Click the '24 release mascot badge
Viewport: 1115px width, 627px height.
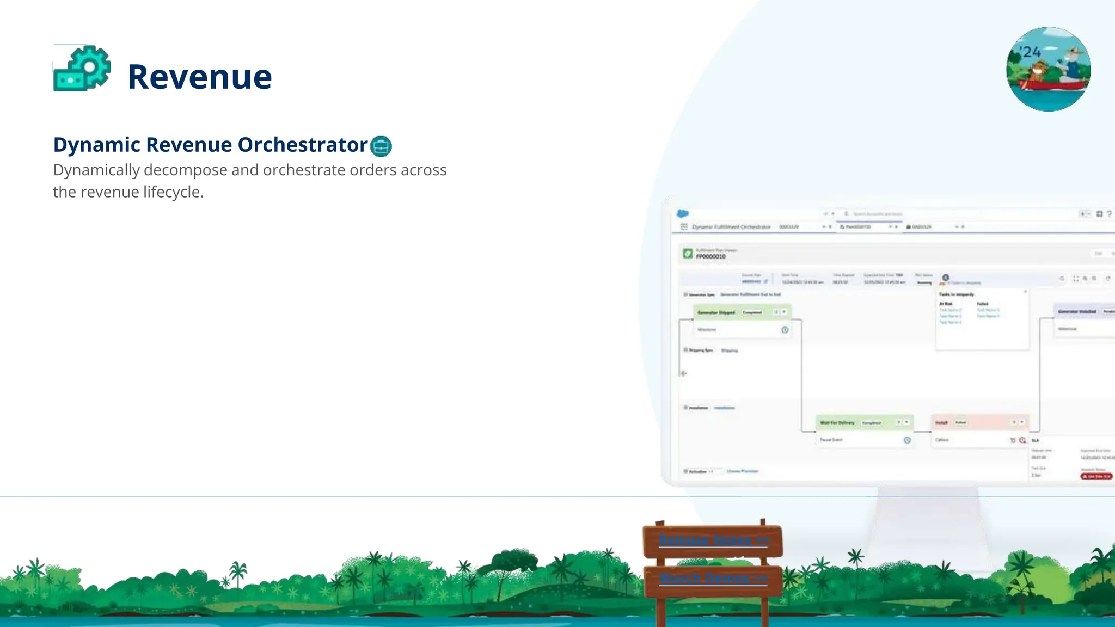[x=1048, y=69]
